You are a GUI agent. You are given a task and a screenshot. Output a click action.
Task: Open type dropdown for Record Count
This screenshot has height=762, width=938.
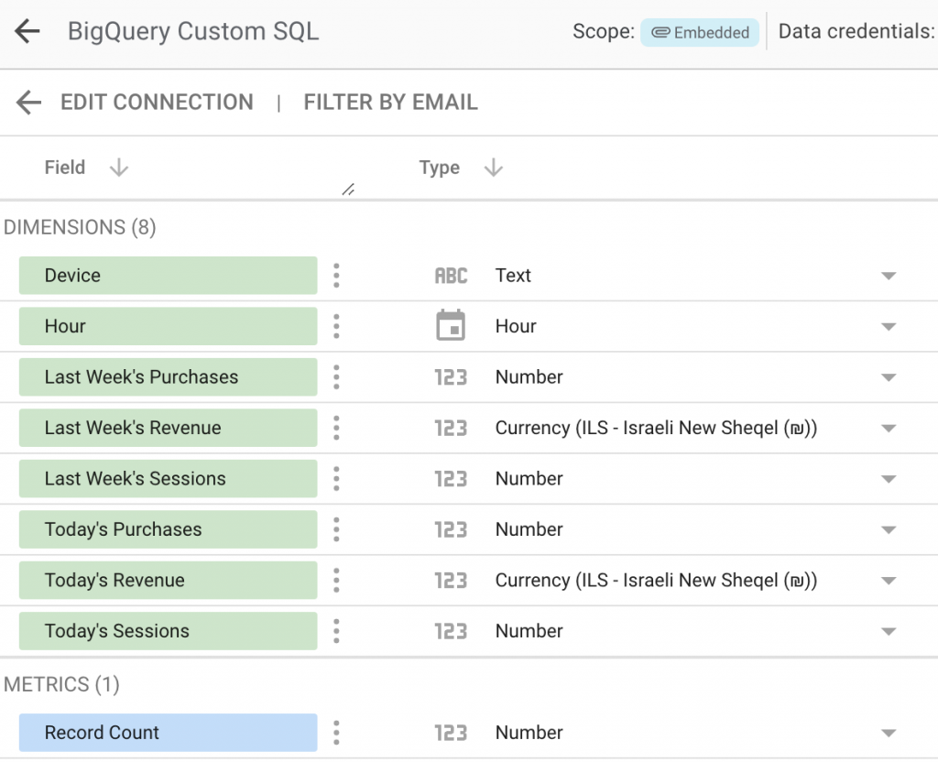[889, 734]
